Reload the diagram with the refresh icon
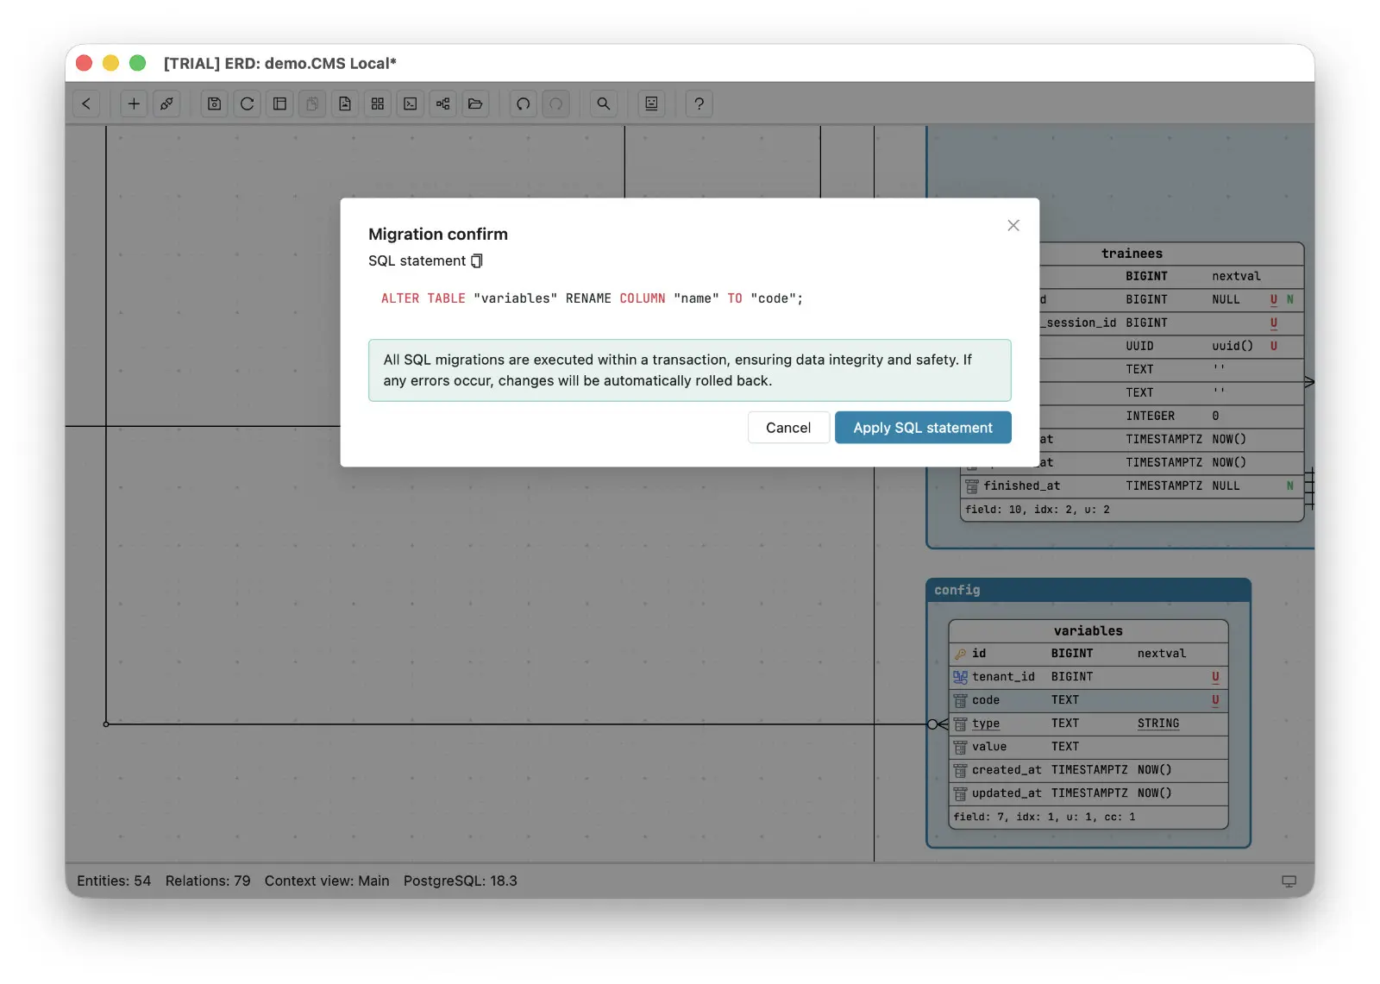 click(248, 103)
